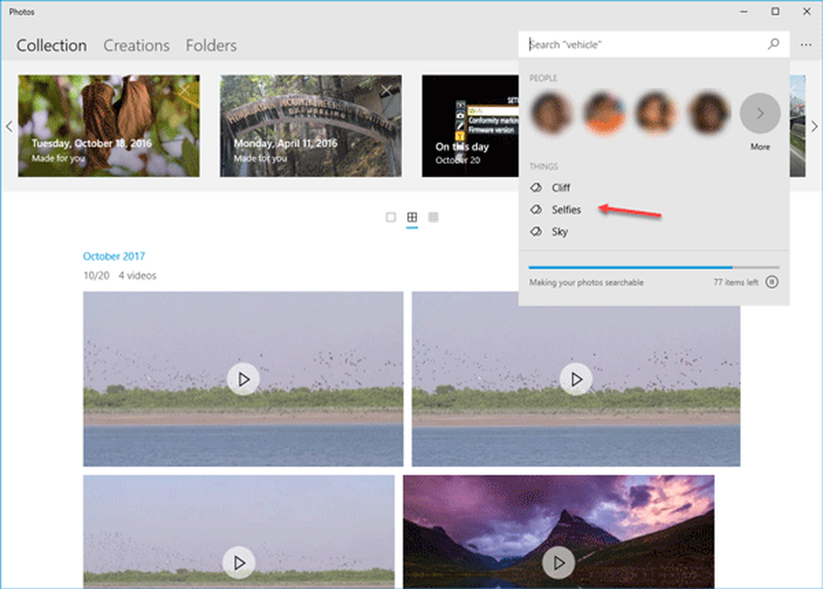
Task: Play the first video in October 2017
Action: point(243,379)
